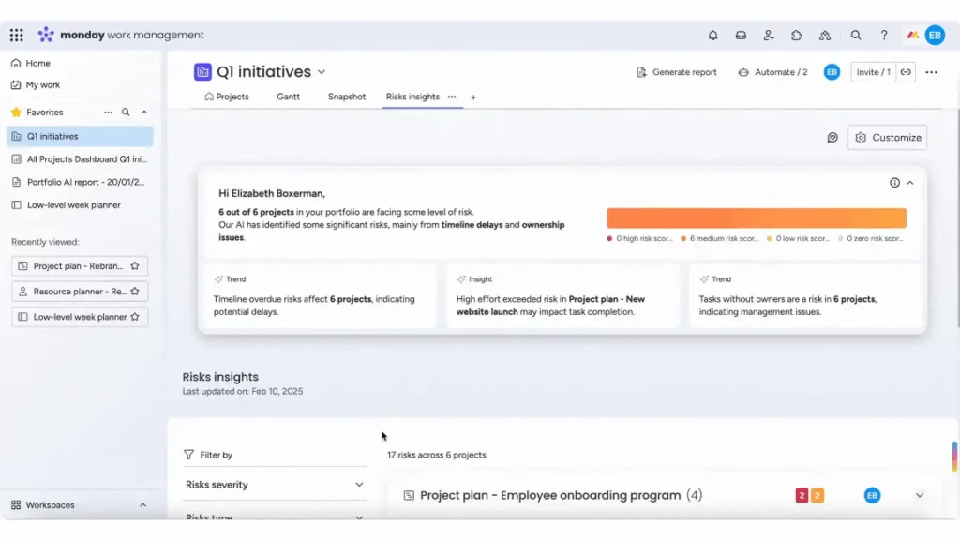The height and width of the screenshot is (540, 960).
Task: Click the copy link icon beside Invite
Action: click(906, 72)
